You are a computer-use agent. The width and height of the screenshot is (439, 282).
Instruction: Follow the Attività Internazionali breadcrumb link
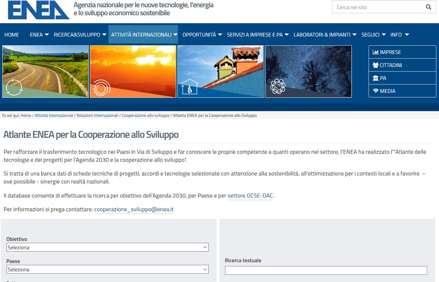point(54,115)
